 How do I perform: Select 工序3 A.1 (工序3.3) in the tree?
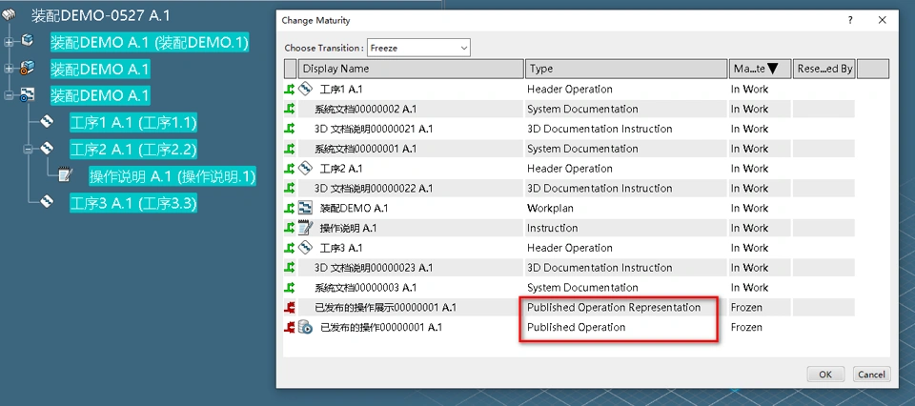coord(133,204)
